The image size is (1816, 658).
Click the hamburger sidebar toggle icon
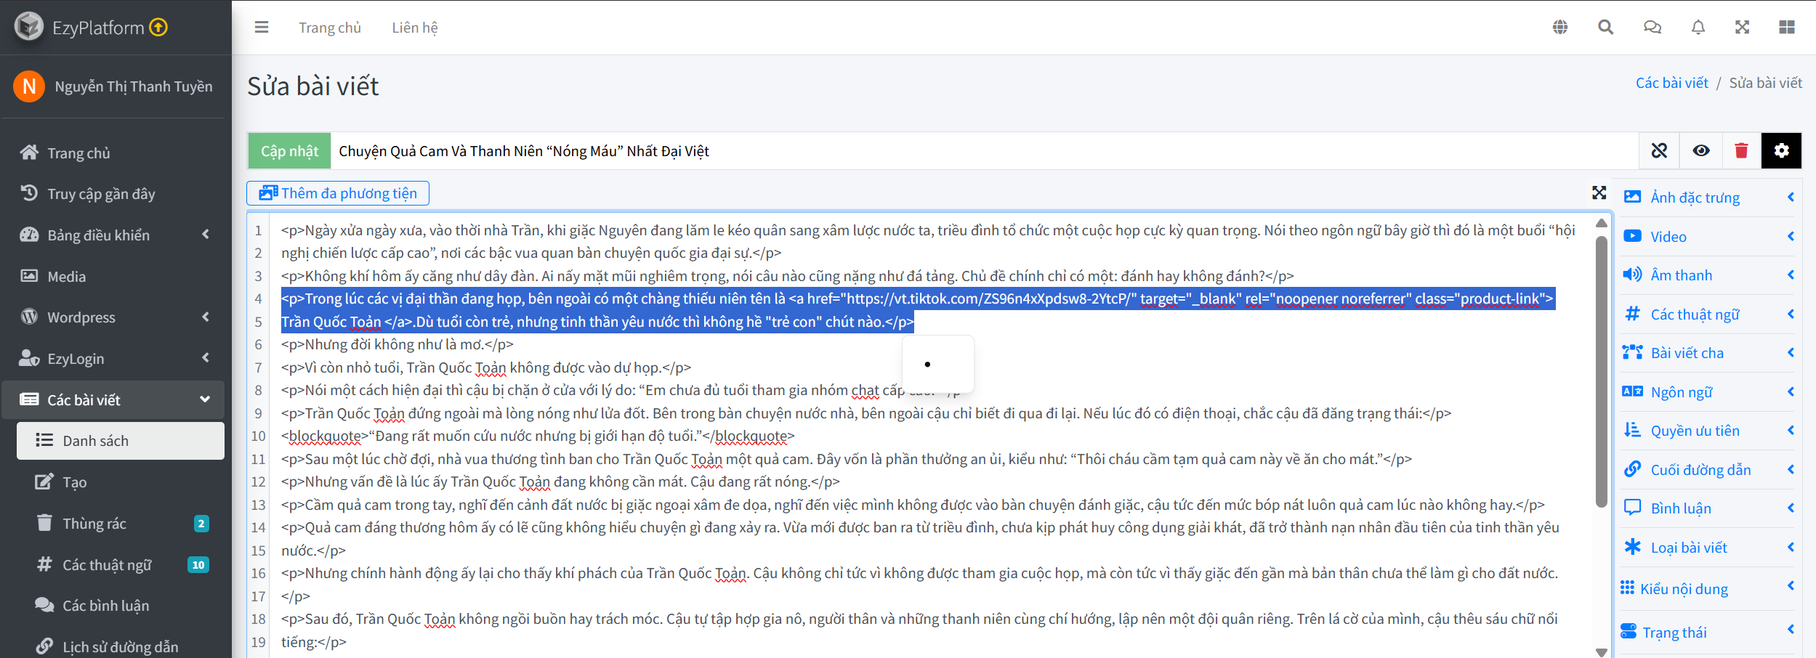[262, 28]
